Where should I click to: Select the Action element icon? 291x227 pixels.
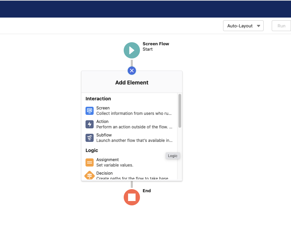89,124
